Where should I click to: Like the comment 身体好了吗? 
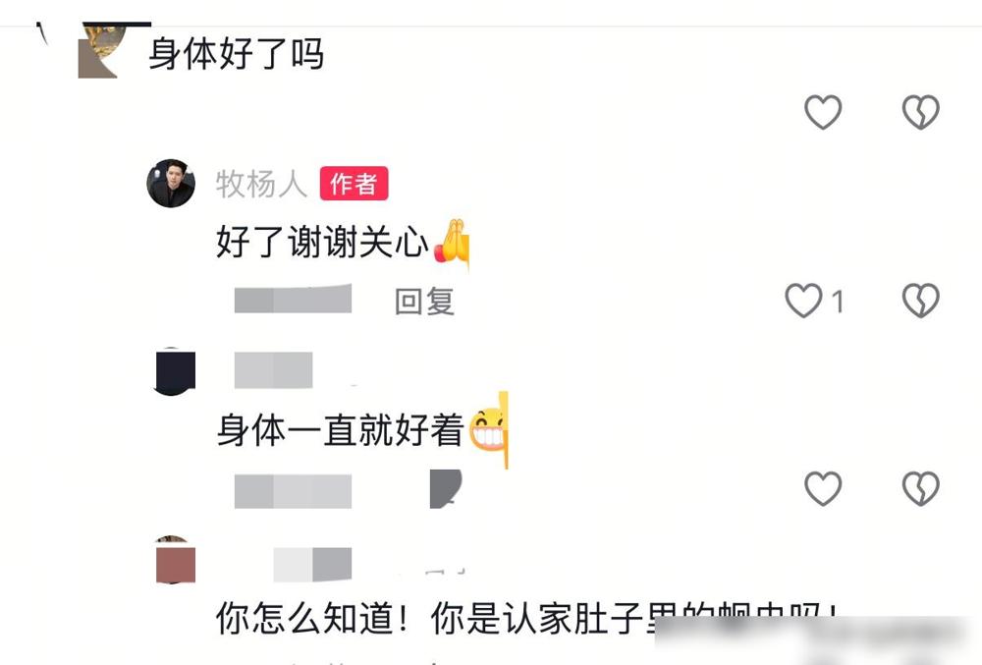pyautogui.click(x=822, y=112)
